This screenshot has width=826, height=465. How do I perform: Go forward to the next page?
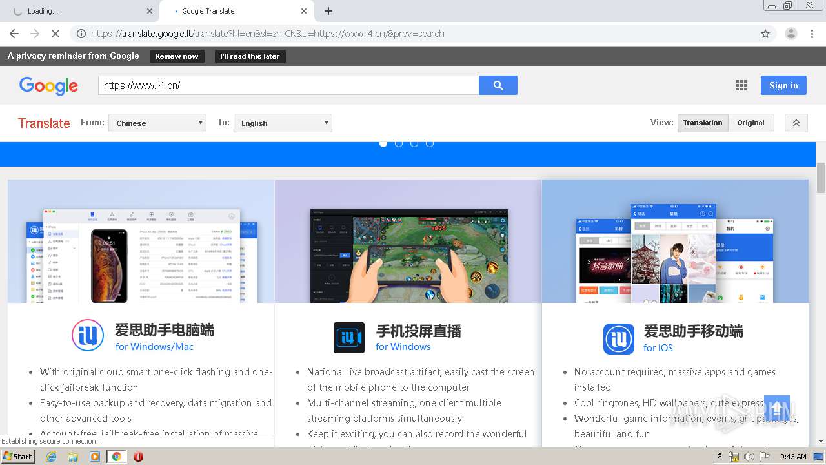pos(35,34)
